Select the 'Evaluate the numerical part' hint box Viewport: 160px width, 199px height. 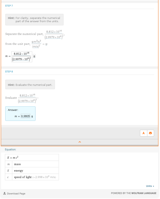30,85
